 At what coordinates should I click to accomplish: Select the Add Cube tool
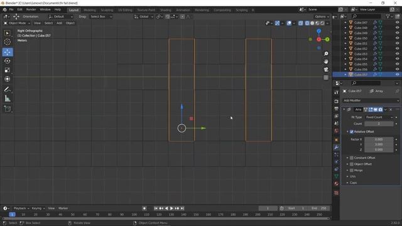point(7,109)
